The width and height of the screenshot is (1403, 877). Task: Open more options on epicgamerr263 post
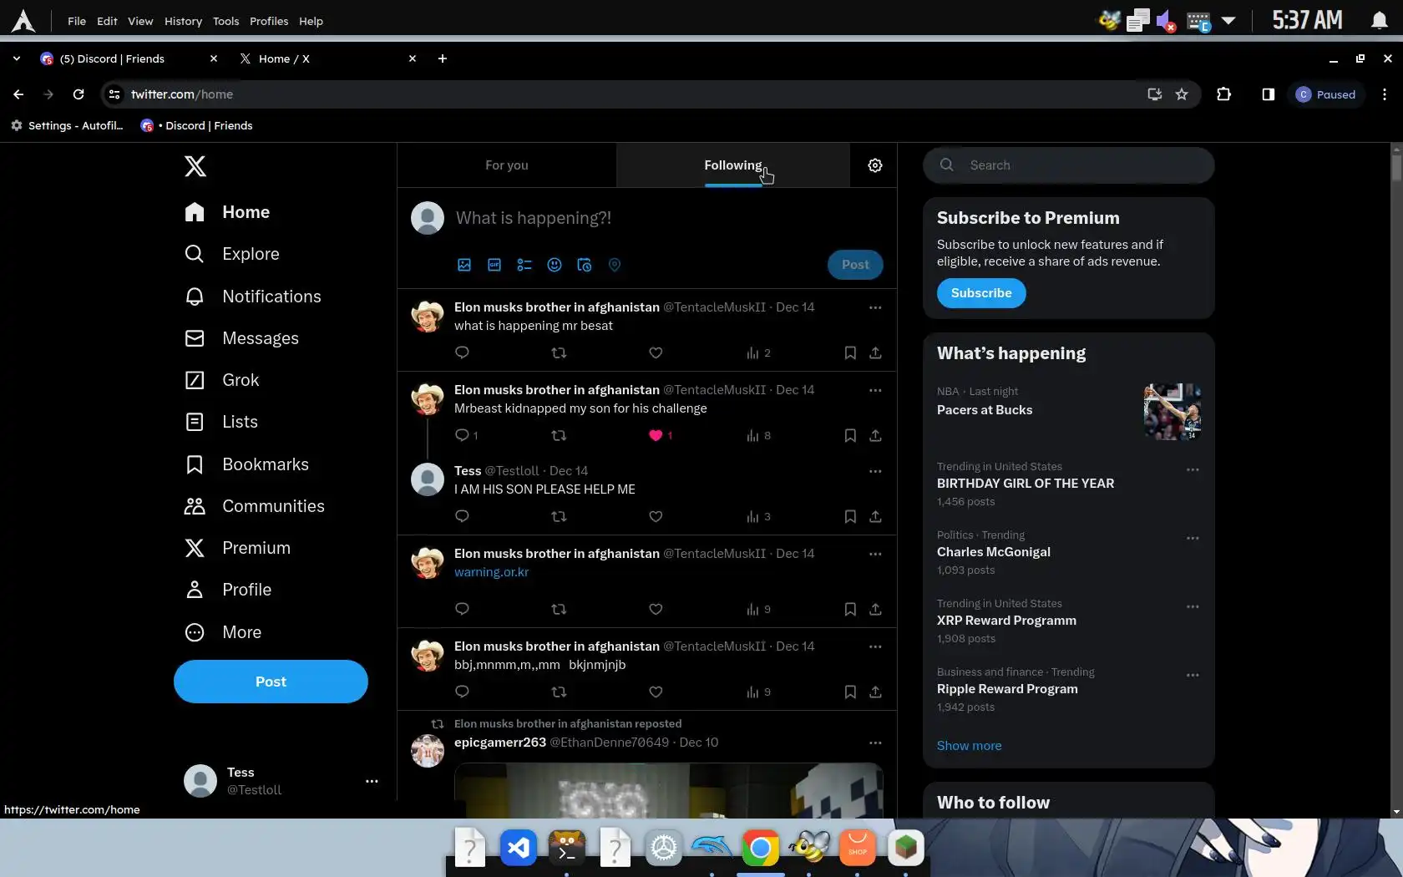pos(875,743)
